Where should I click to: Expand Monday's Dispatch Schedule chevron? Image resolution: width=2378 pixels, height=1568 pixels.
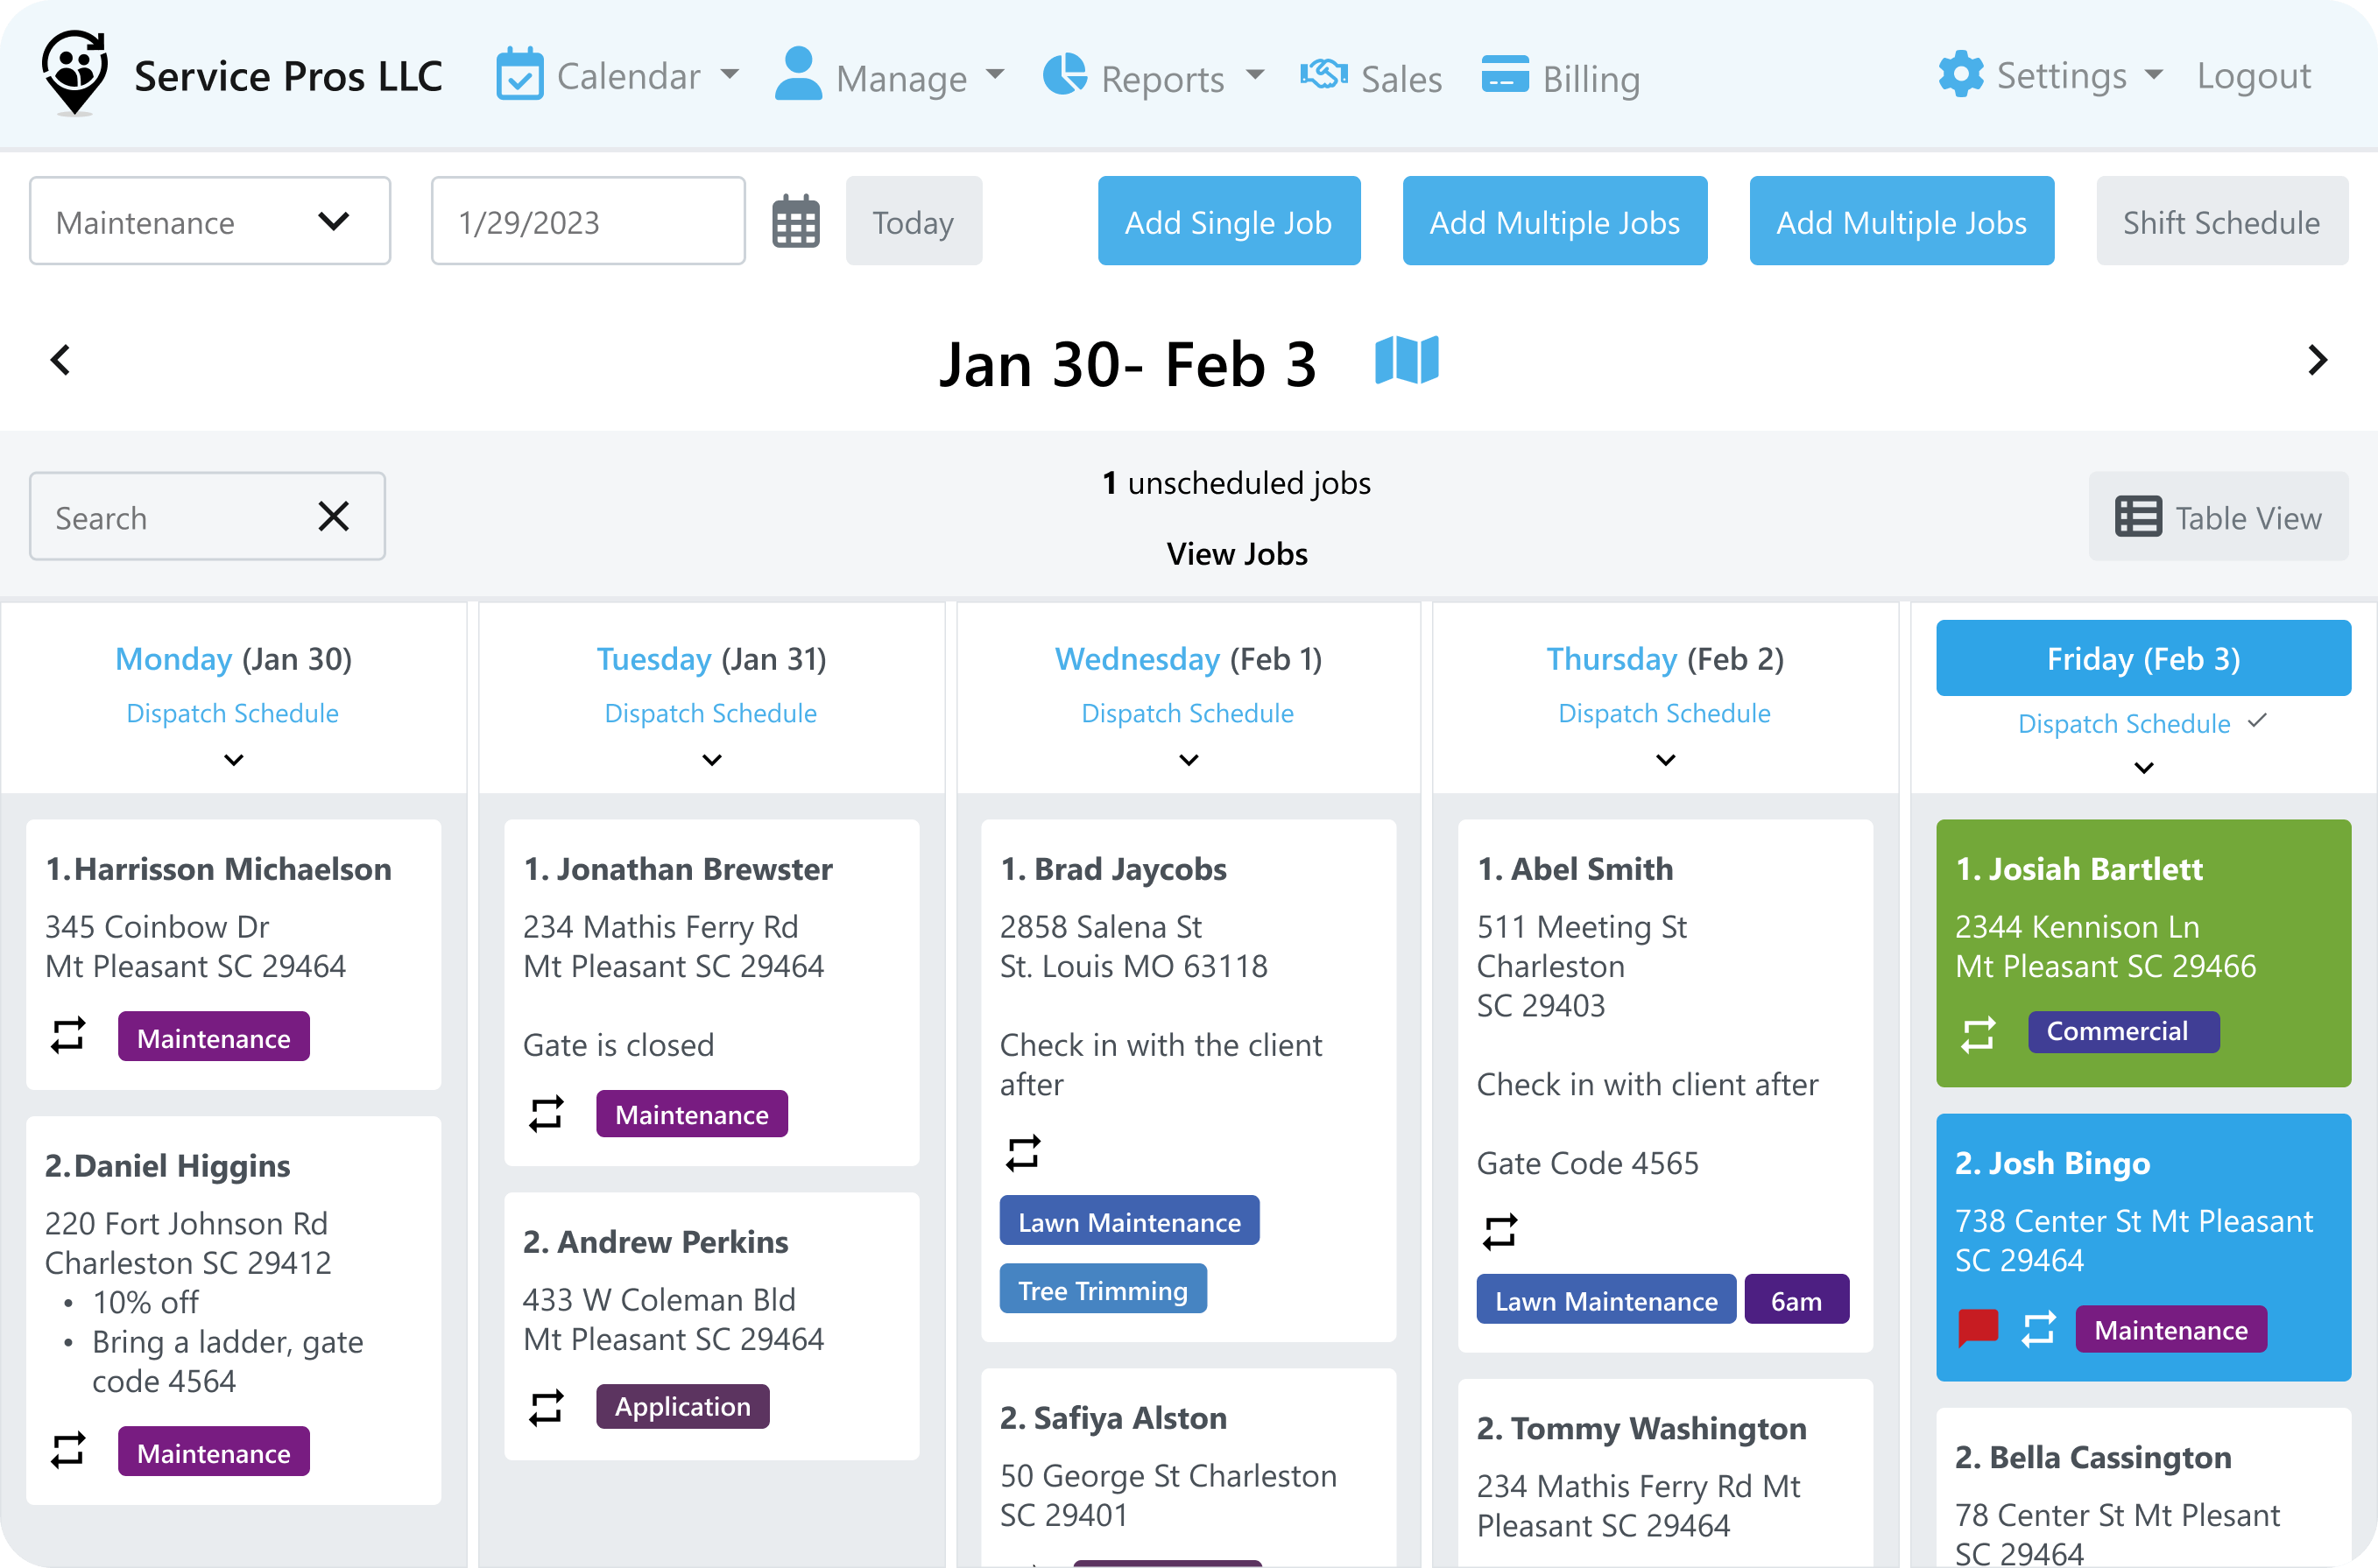pyautogui.click(x=232, y=760)
